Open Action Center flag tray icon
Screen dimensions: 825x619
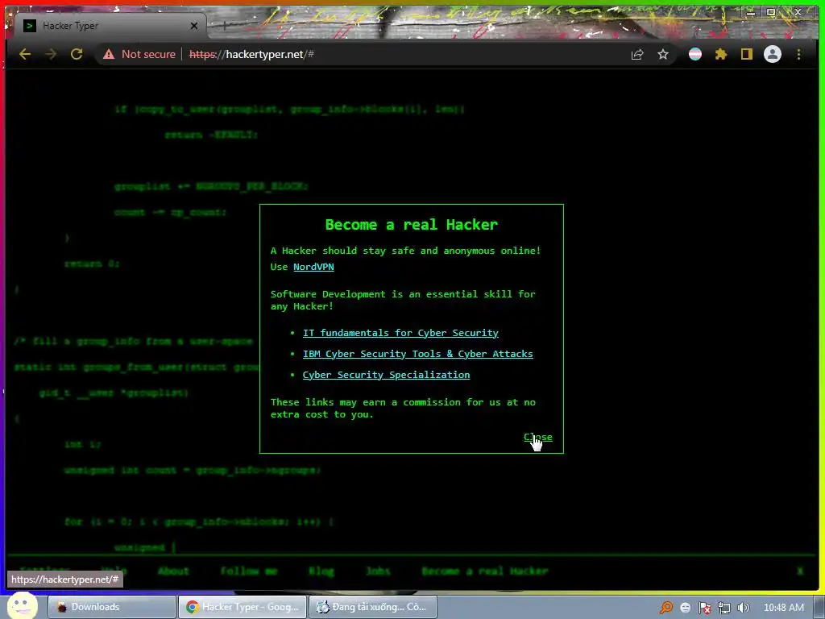coord(704,608)
